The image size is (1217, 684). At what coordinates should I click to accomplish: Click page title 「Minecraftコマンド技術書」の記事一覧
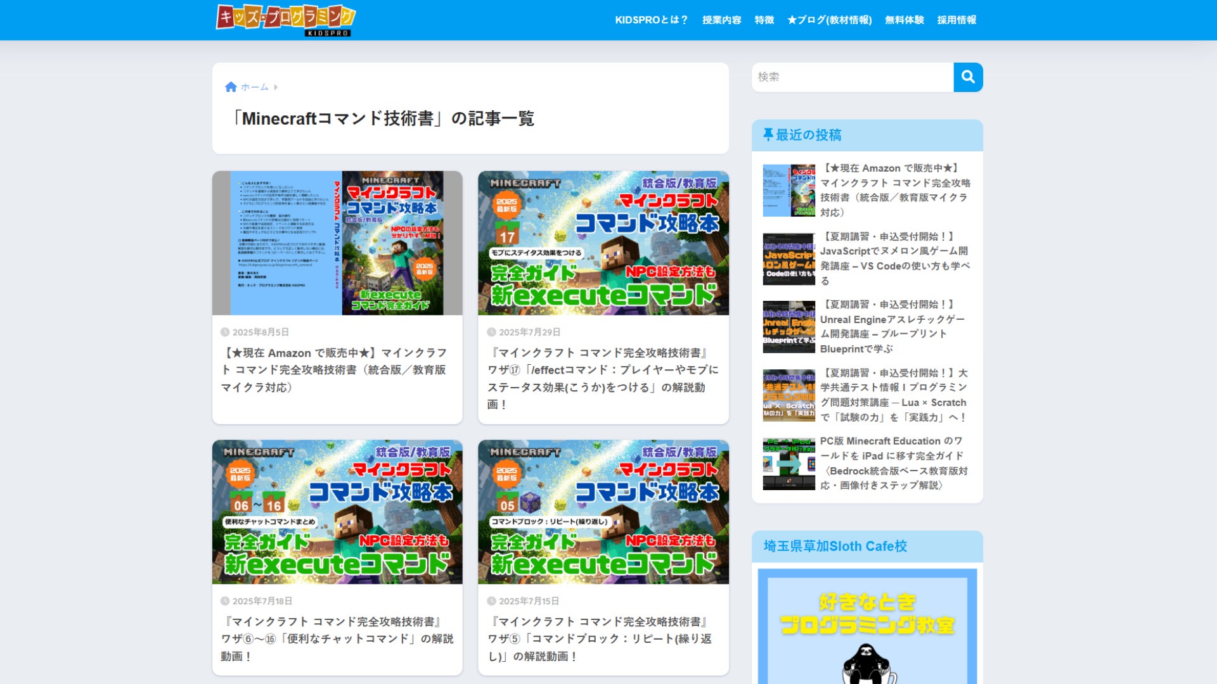pyautogui.click(x=381, y=118)
